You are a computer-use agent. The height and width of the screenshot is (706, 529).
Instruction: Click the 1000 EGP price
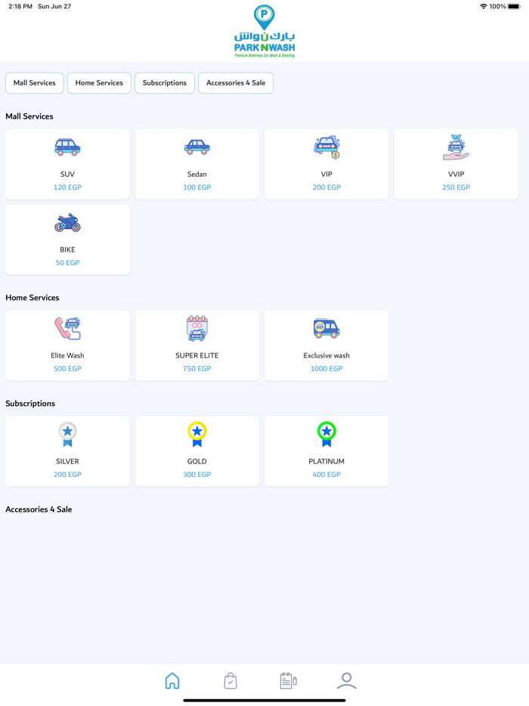tap(326, 368)
